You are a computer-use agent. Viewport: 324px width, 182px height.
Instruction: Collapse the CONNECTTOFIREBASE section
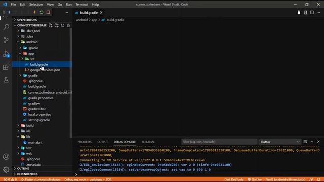click(15, 25)
